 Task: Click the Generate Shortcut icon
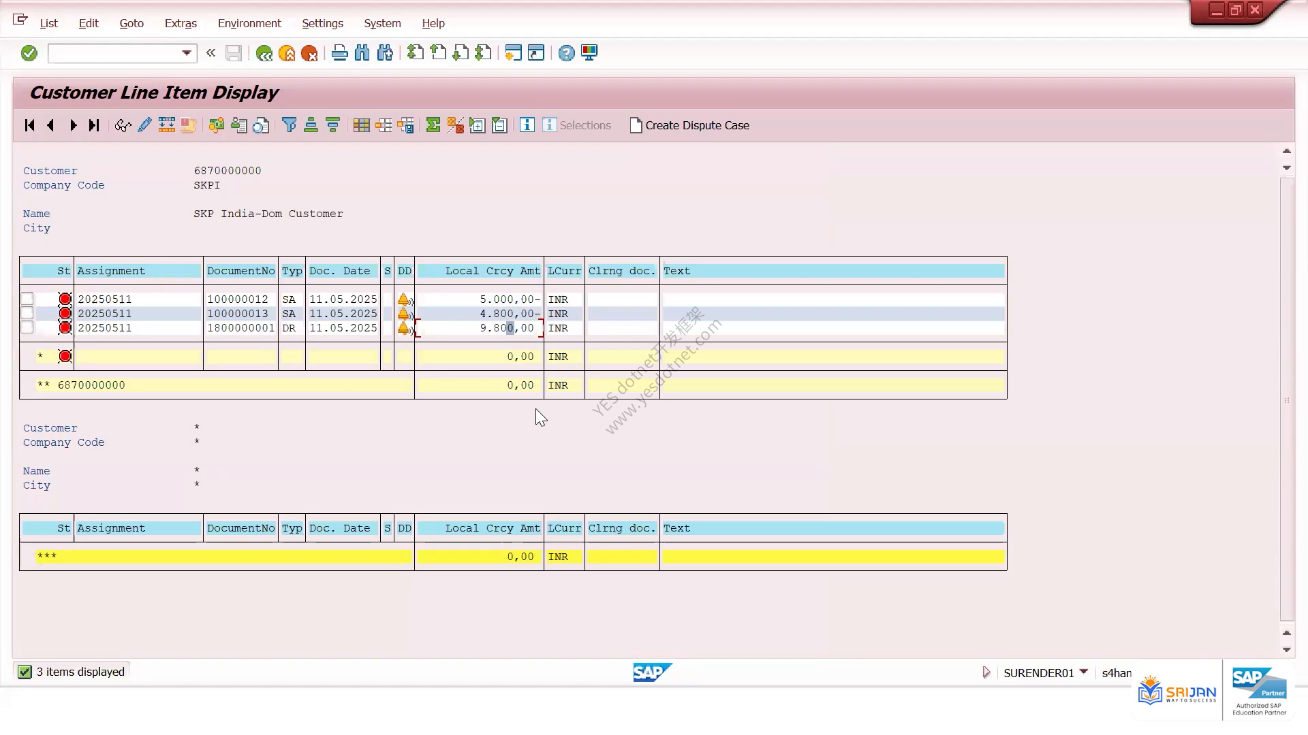click(536, 53)
